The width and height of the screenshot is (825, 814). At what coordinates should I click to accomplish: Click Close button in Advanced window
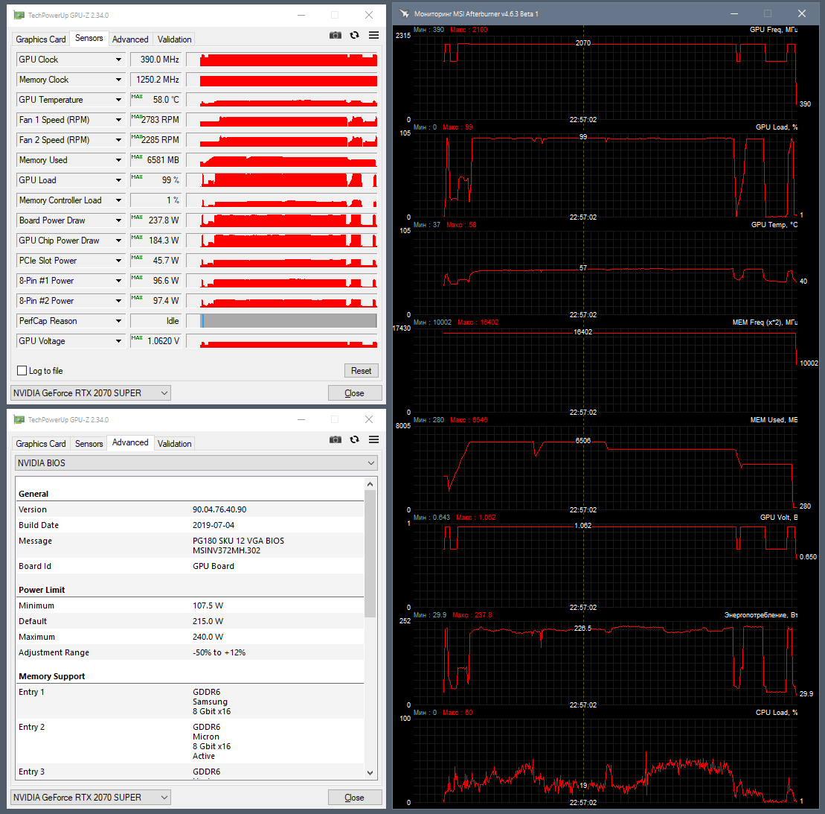click(355, 798)
